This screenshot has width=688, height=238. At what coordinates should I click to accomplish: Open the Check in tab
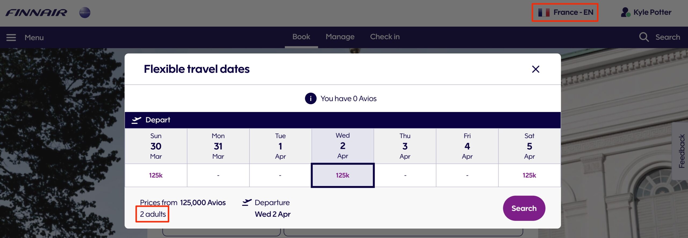385,37
